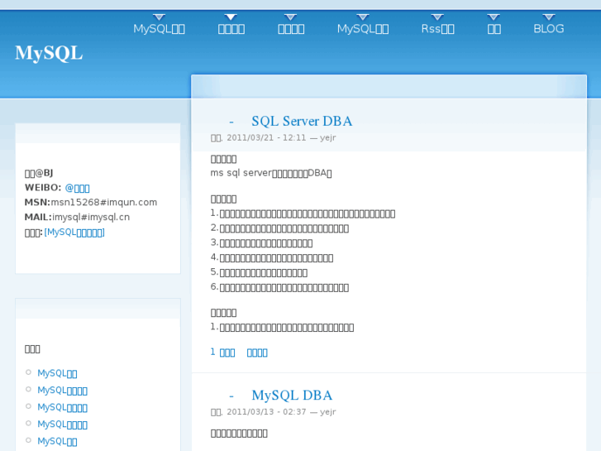This screenshot has width=601, height=451.
Task: Open the '1' comments link under the first post
Action: [222, 353]
